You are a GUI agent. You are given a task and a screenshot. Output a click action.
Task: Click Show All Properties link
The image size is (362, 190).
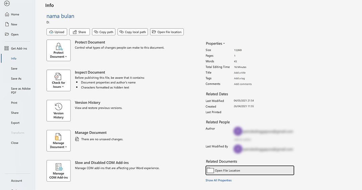pos(219,180)
